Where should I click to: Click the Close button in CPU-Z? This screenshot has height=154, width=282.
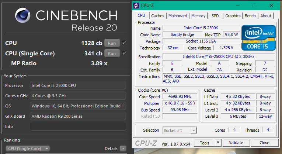(x=264, y=143)
